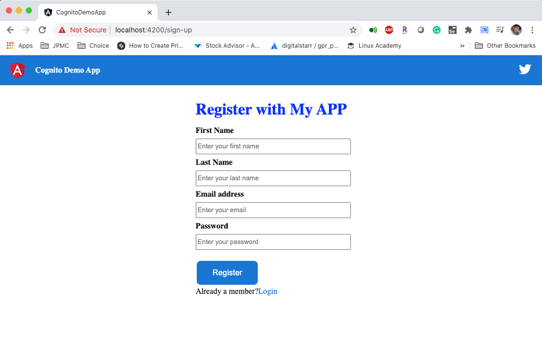Bookmark the page via the star icon
Viewport: 542px width, 342px height.
pyautogui.click(x=353, y=30)
